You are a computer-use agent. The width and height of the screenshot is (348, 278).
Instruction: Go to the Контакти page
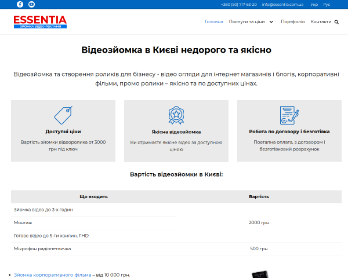click(321, 22)
